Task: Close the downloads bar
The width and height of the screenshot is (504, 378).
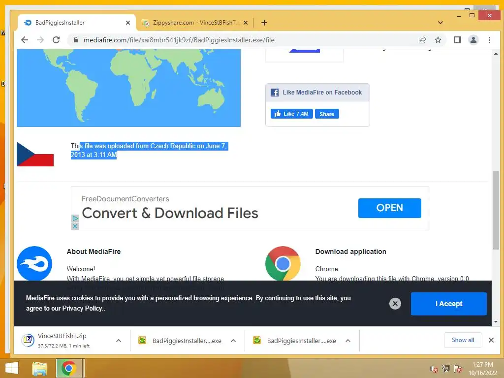Action: (x=491, y=340)
